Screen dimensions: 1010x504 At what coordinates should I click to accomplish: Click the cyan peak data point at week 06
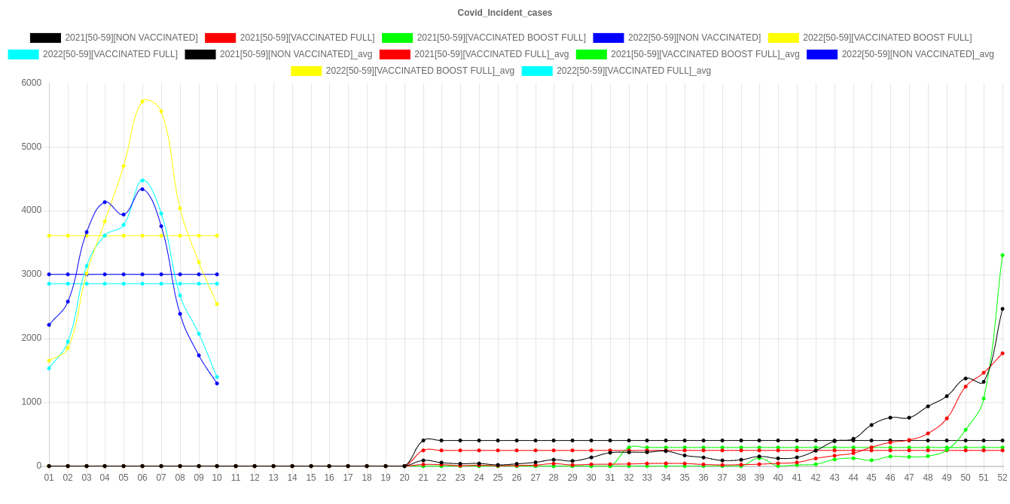pyautogui.click(x=142, y=181)
